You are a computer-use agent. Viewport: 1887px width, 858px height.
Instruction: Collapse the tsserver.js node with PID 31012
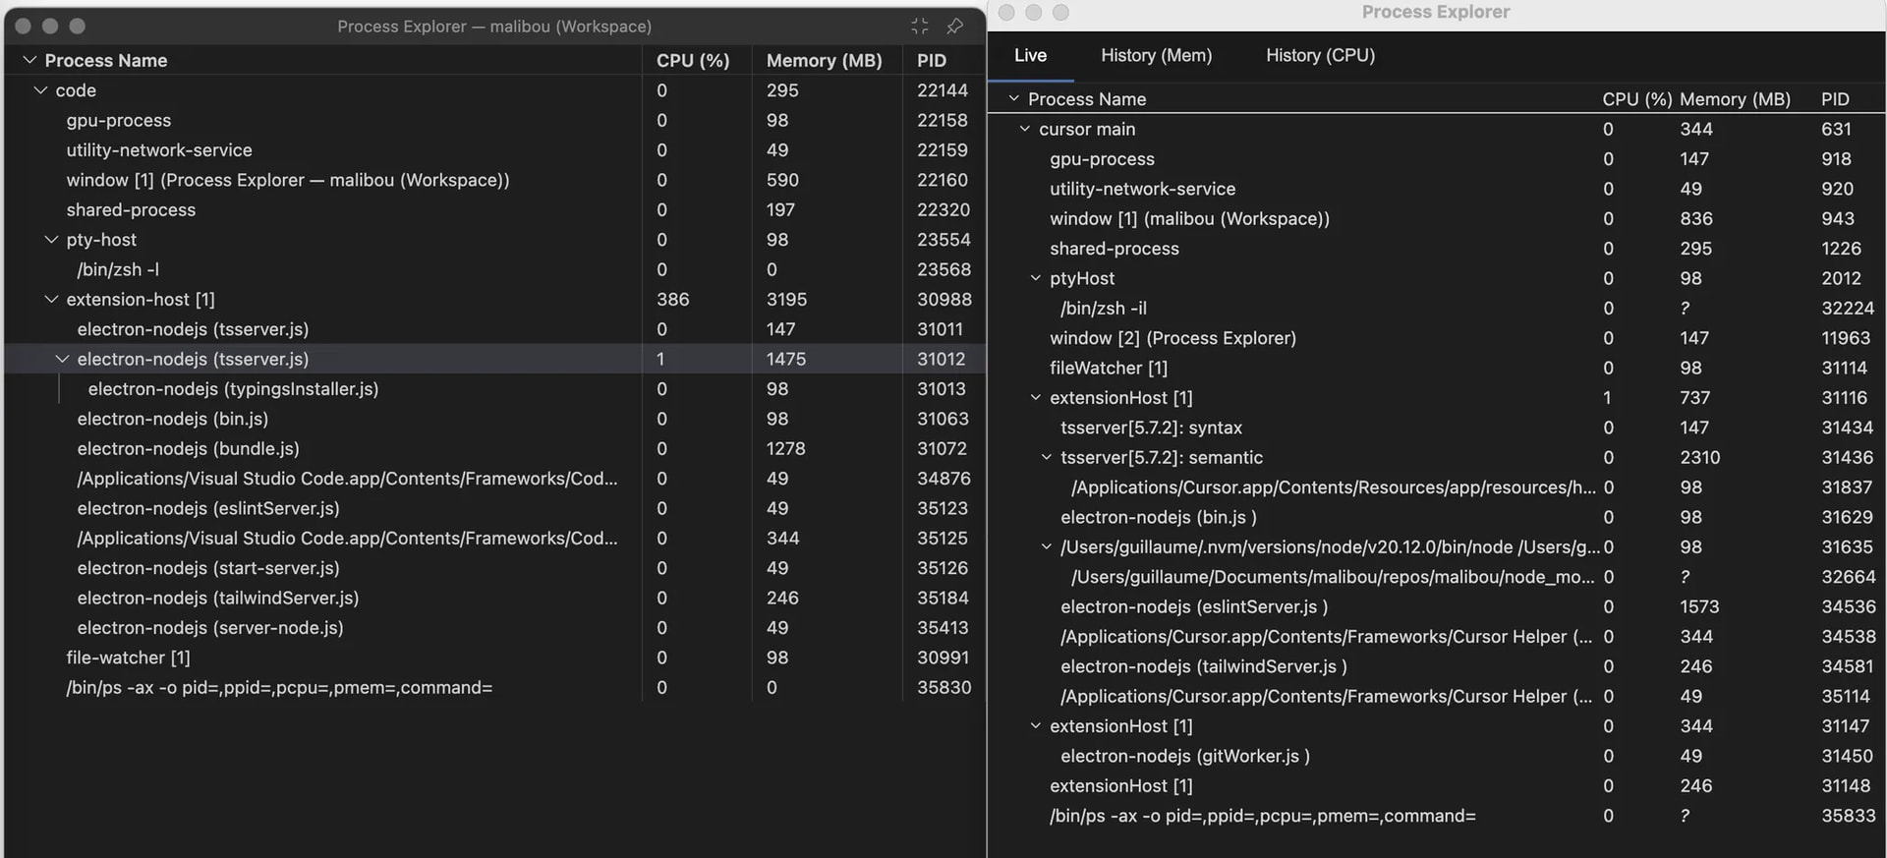pos(62,360)
